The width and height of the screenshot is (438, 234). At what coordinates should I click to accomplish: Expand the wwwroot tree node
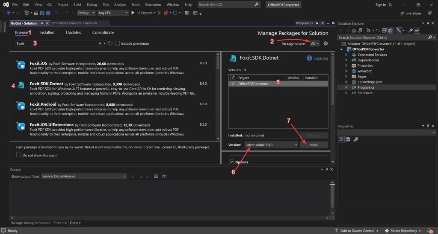[x=346, y=71]
